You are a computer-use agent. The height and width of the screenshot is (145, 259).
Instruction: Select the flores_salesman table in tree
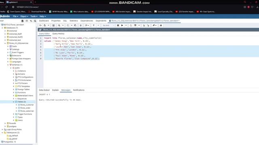(x=27, y=111)
